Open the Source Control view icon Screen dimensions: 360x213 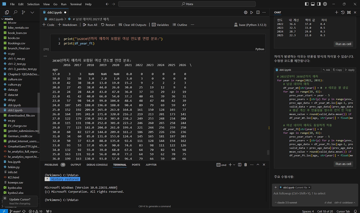[24, 12]
